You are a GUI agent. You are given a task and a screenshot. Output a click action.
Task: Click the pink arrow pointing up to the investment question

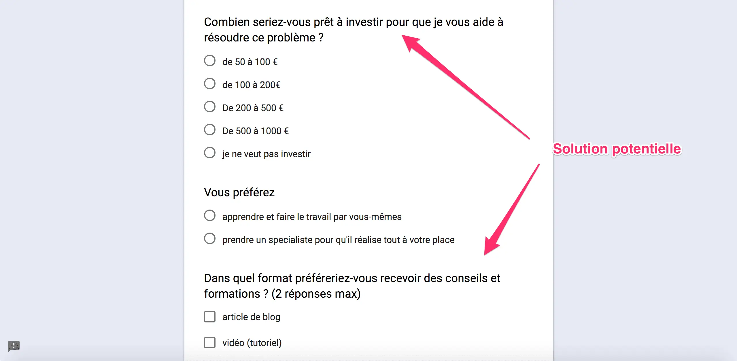(x=466, y=87)
